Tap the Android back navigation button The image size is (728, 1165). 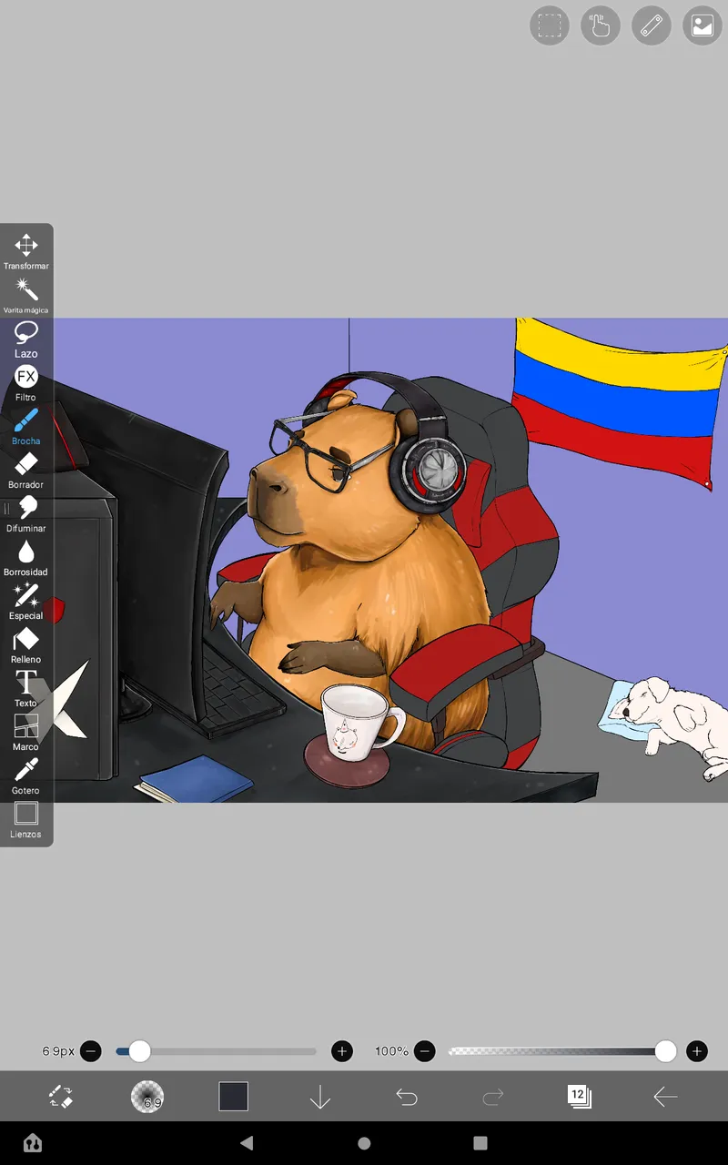pyautogui.click(x=247, y=1143)
